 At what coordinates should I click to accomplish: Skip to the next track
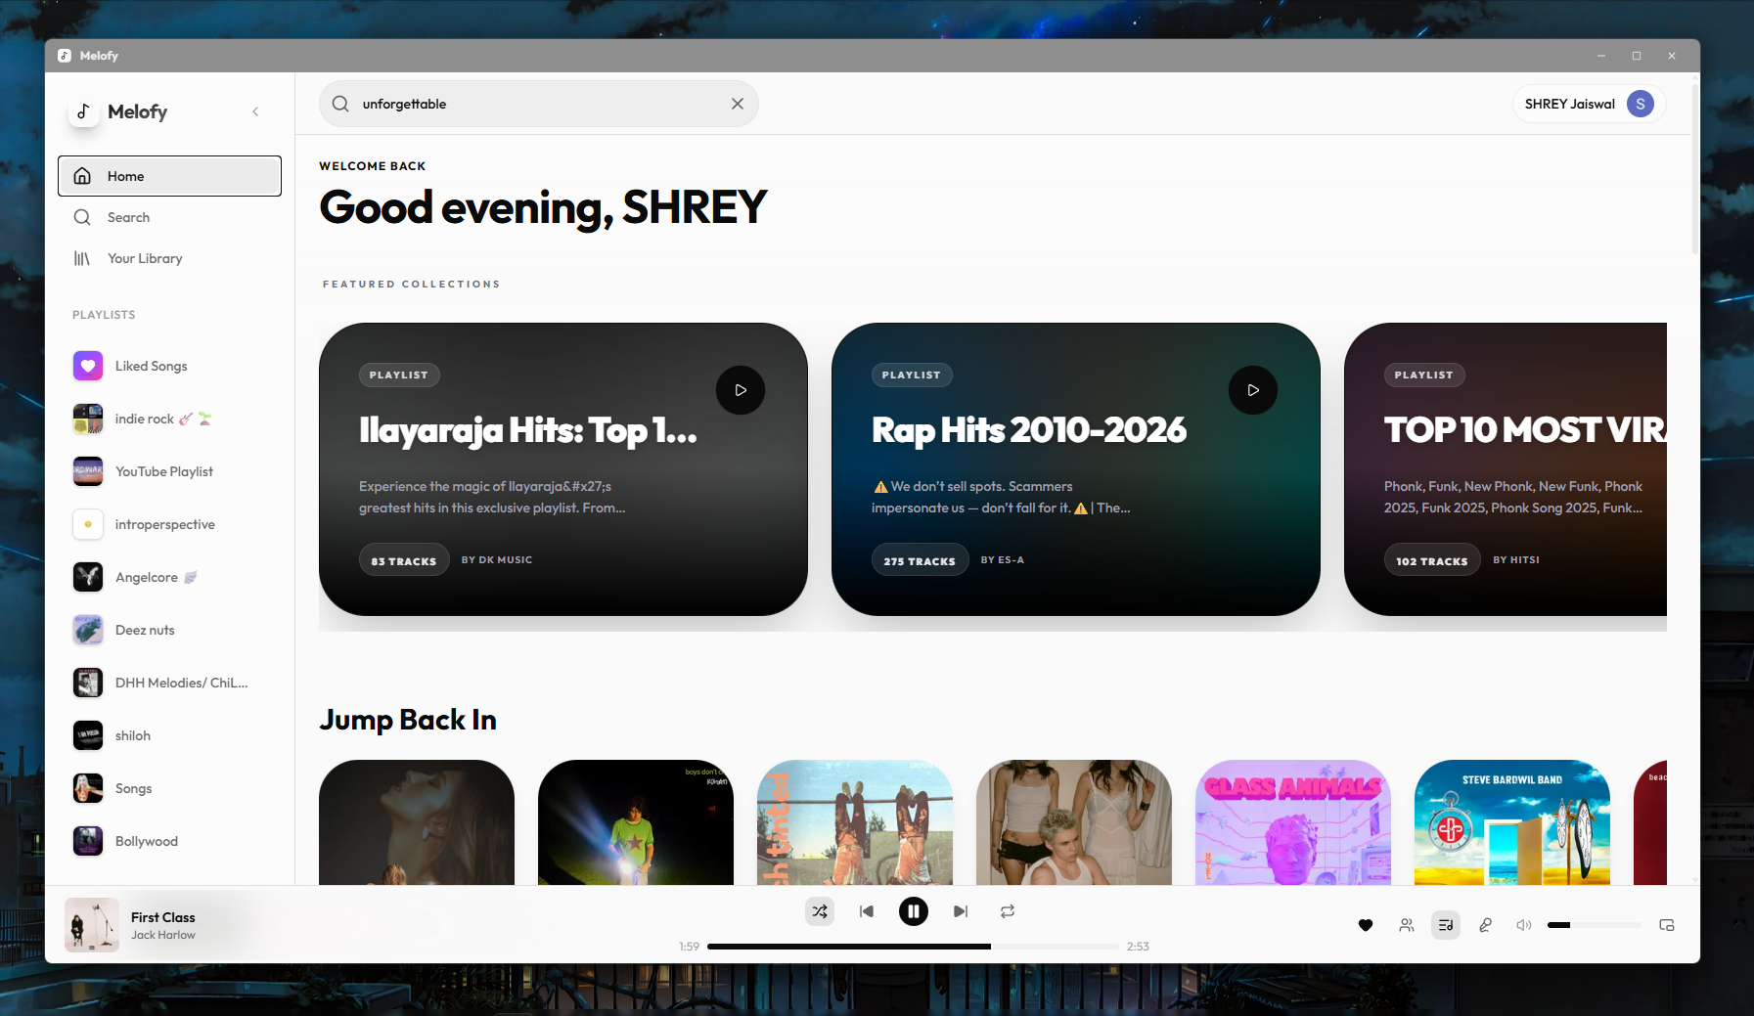coord(961,911)
